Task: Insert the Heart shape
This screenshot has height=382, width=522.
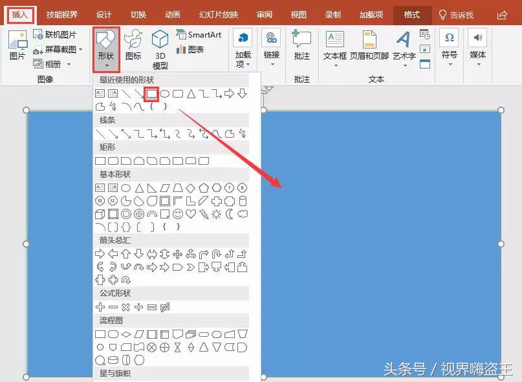Action: point(191,214)
